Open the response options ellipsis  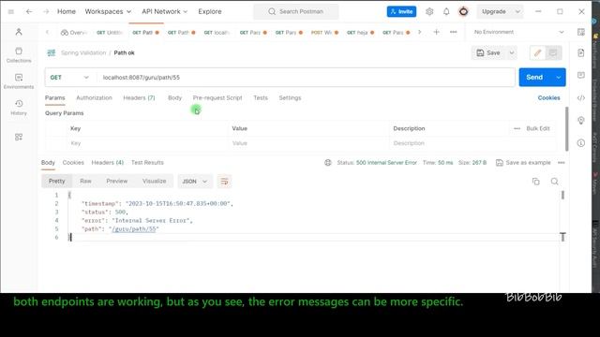click(x=561, y=163)
